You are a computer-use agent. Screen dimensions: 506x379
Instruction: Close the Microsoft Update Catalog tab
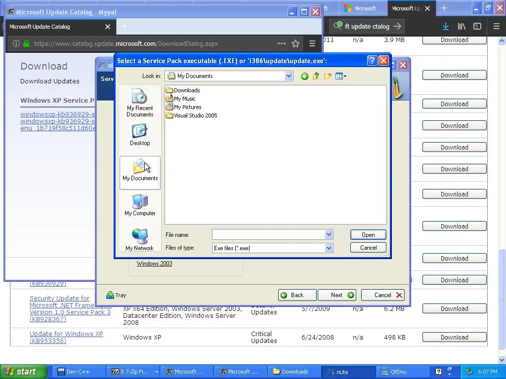tap(107, 27)
